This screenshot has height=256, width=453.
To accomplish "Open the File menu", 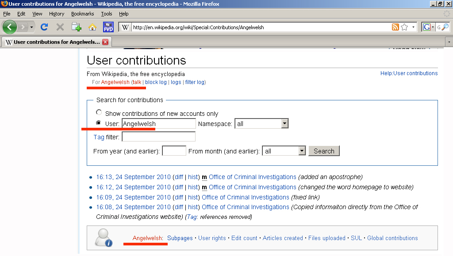I will pos(7,14).
